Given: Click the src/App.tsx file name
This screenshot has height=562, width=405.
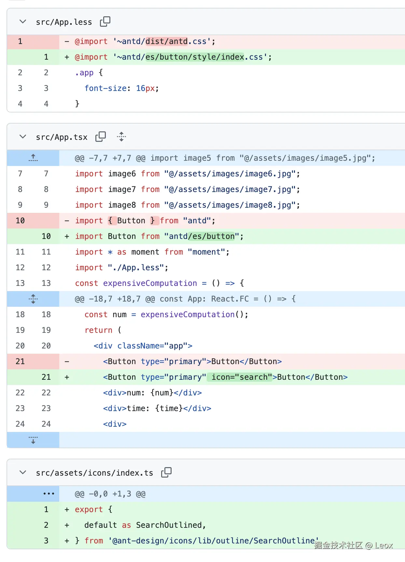Looking at the screenshot, I should [62, 137].
